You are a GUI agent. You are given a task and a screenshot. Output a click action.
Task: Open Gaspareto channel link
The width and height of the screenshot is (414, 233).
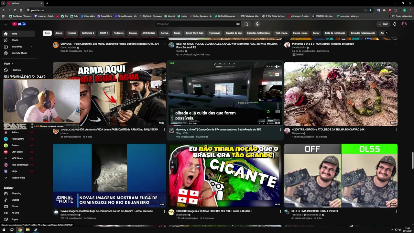click(297, 133)
